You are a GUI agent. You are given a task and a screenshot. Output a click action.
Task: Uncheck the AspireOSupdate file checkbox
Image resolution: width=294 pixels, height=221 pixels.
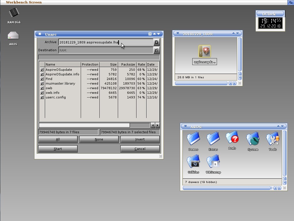coord(42,70)
